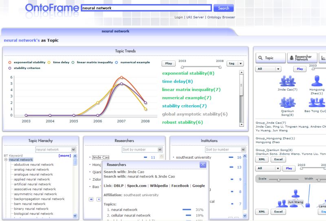The width and height of the screenshot is (326, 221).
Task: Collapse the neural network tree node
Action: 6,160
